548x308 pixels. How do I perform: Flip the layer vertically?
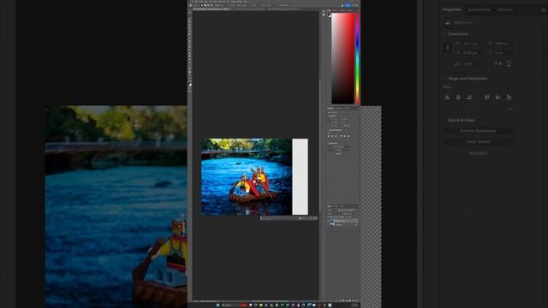(509, 64)
